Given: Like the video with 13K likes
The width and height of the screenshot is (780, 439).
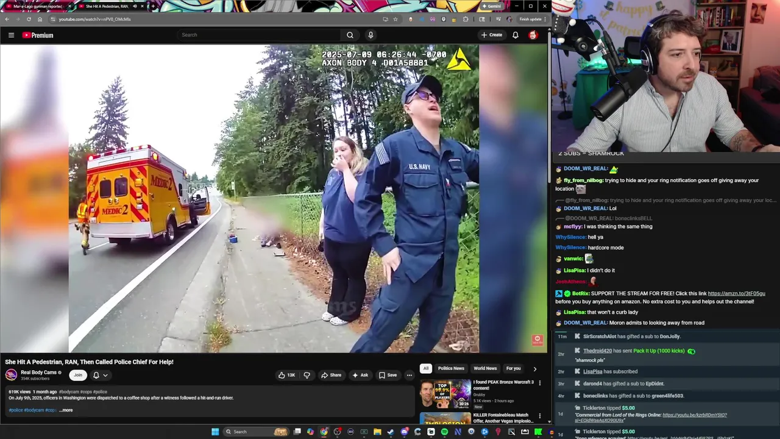Looking at the screenshot, I should click(x=287, y=375).
